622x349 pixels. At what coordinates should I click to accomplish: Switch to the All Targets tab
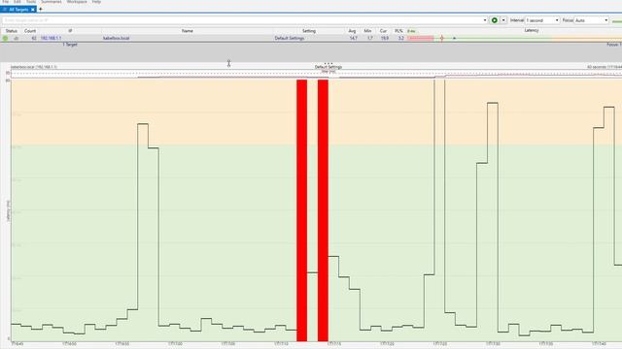point(18,9)
